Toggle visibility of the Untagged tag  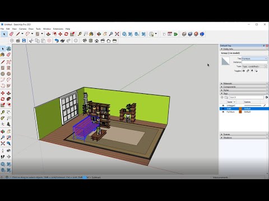(223, 106)
